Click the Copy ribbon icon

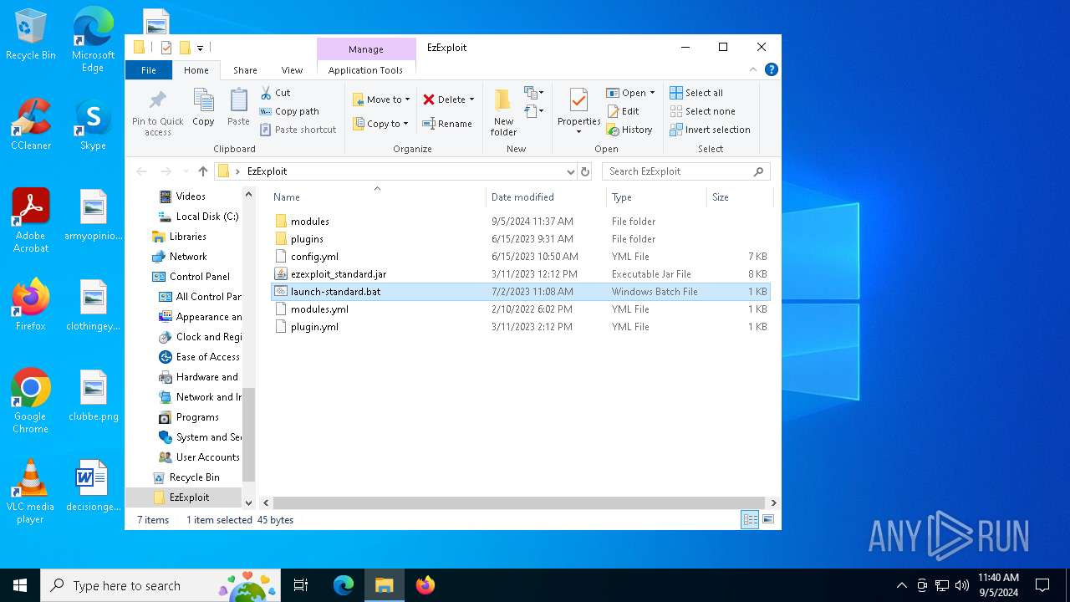pos(203,107)
